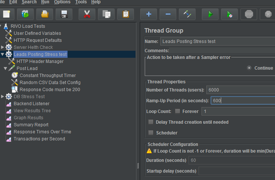The width and height of the screenshot is (275, 180).
Task: Click the Paste clipboard icon
Action: pyautogui.click(x=125, y=14)
